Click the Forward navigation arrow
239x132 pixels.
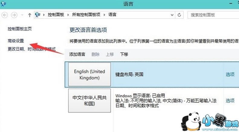[14, 15]
